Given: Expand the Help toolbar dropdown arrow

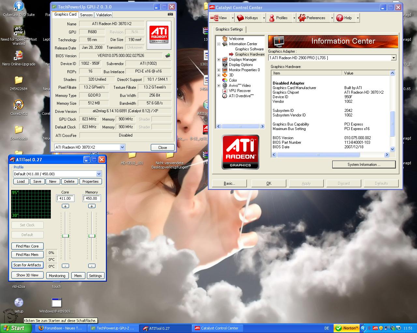Looking at the screenshot, I should pos(358,18).
